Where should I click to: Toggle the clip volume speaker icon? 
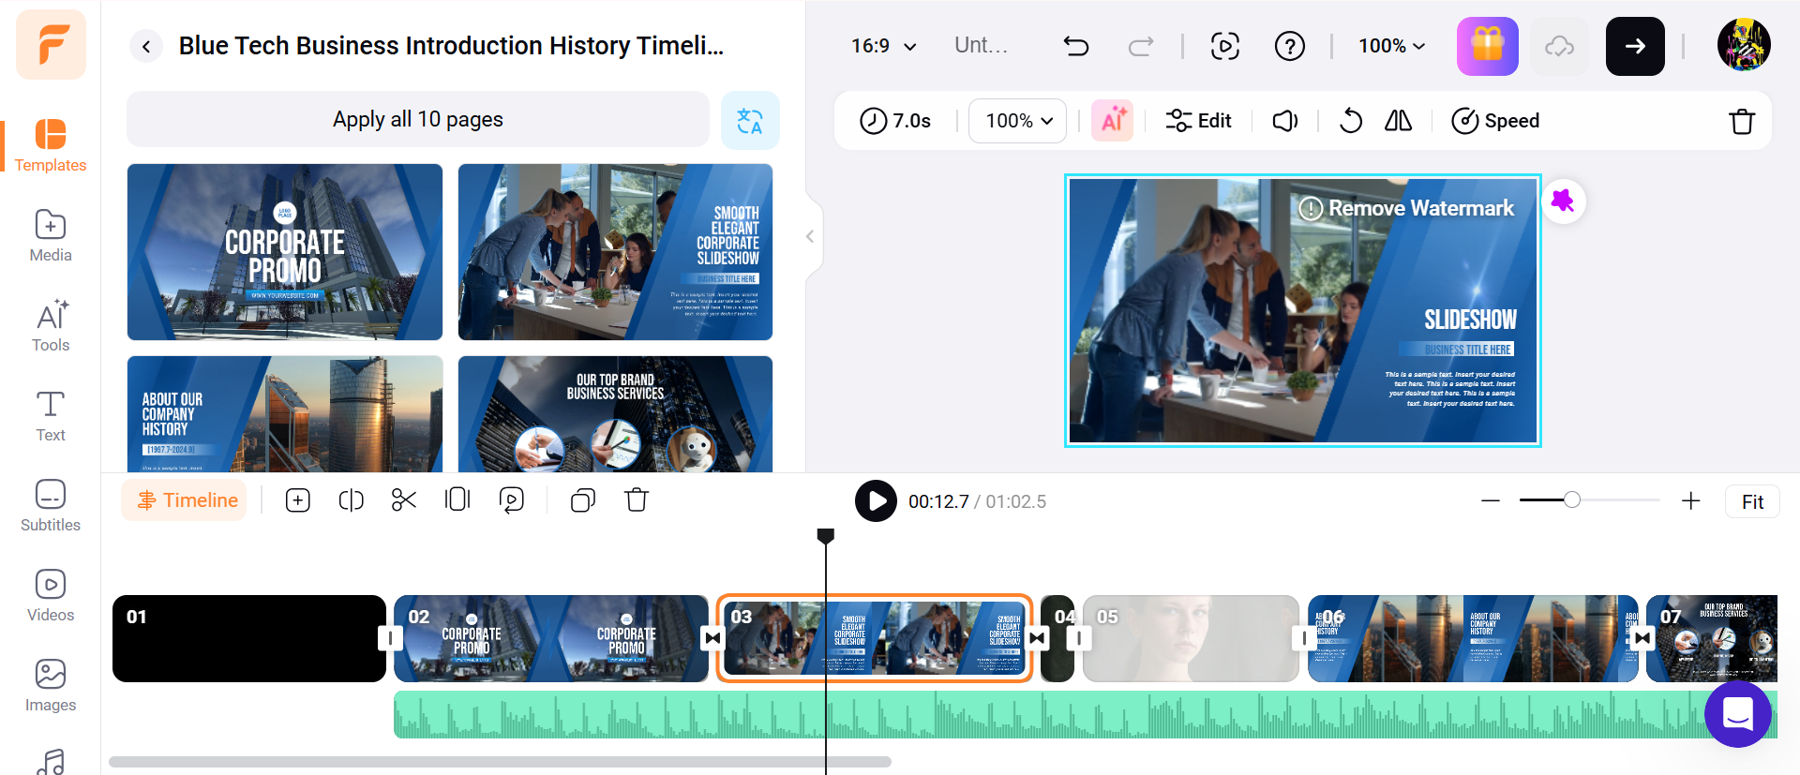(x=1285, y=121)
